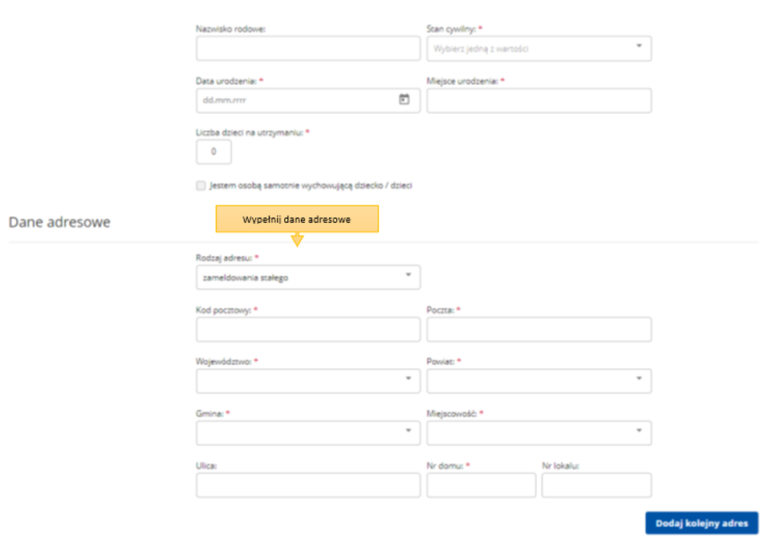The image size is (776, 543).
Task: Click the Dane adresowe section heading
Action: coord(59,222)
